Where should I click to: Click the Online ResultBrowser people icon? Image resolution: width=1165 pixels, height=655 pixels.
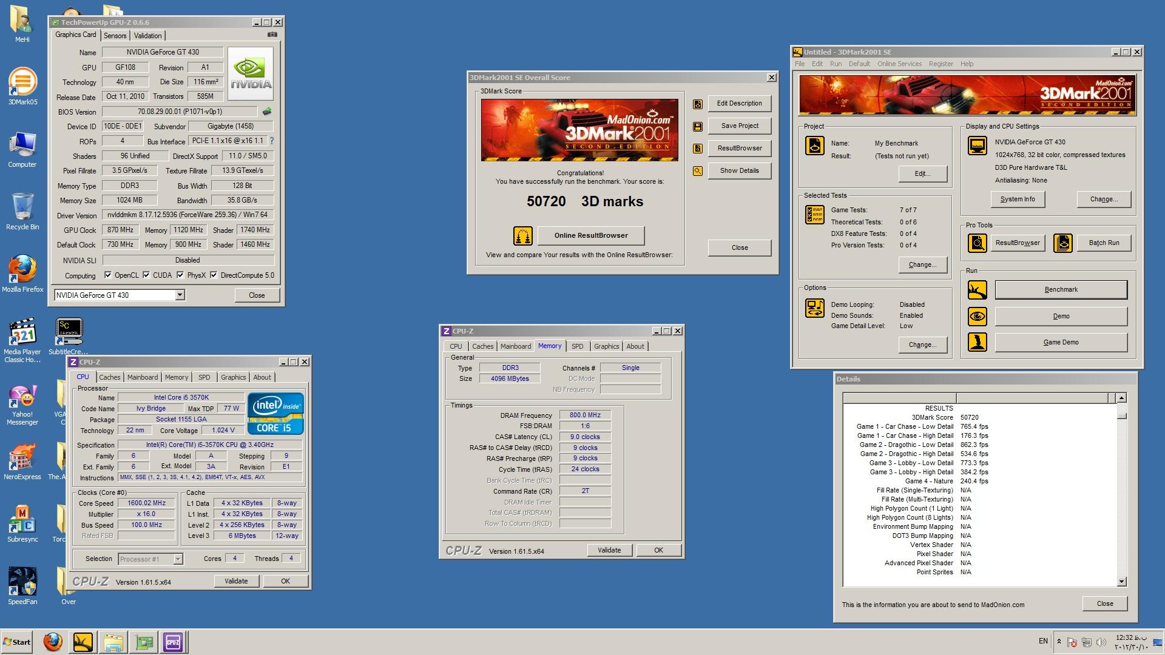point(522,235)
